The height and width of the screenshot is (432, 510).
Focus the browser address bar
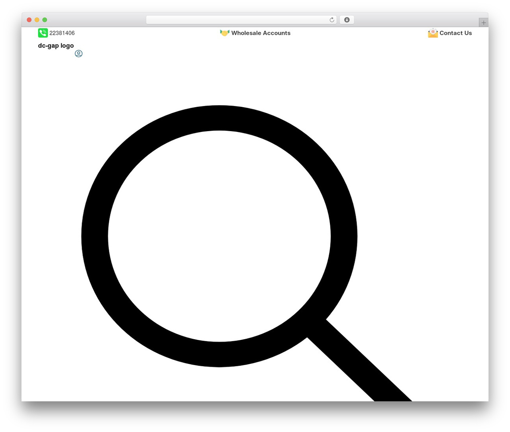pyautogui.click(x=237, y=20)
